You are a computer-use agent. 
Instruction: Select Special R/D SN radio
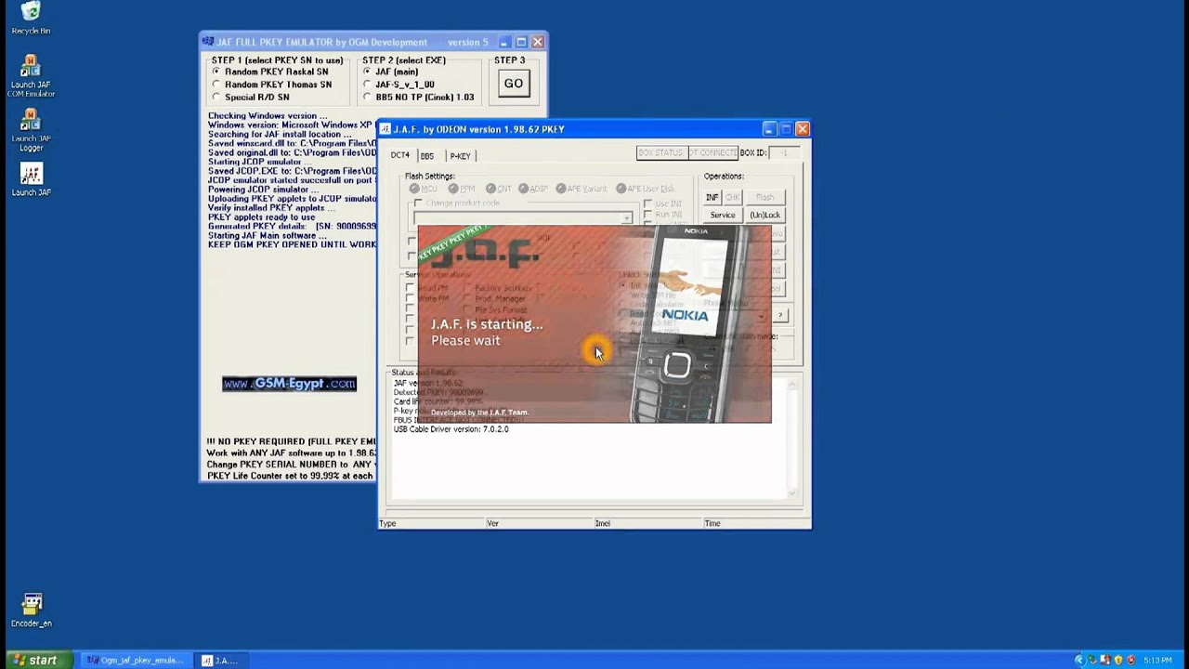point(216,97)
